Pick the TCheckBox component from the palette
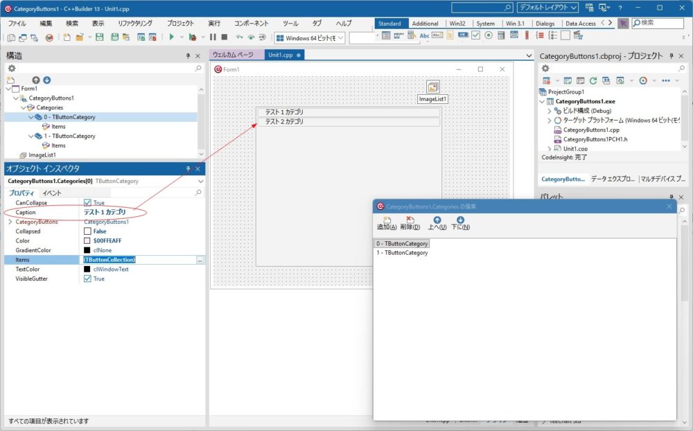The width and height of the screenshot is (693, 431). coord(476,35)
